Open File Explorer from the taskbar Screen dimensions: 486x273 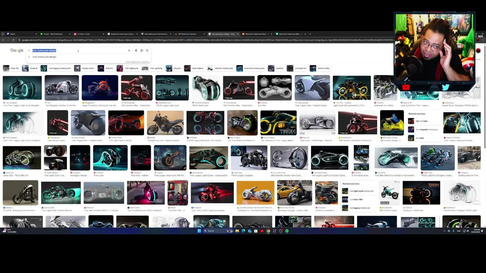[x=237, y=231]
